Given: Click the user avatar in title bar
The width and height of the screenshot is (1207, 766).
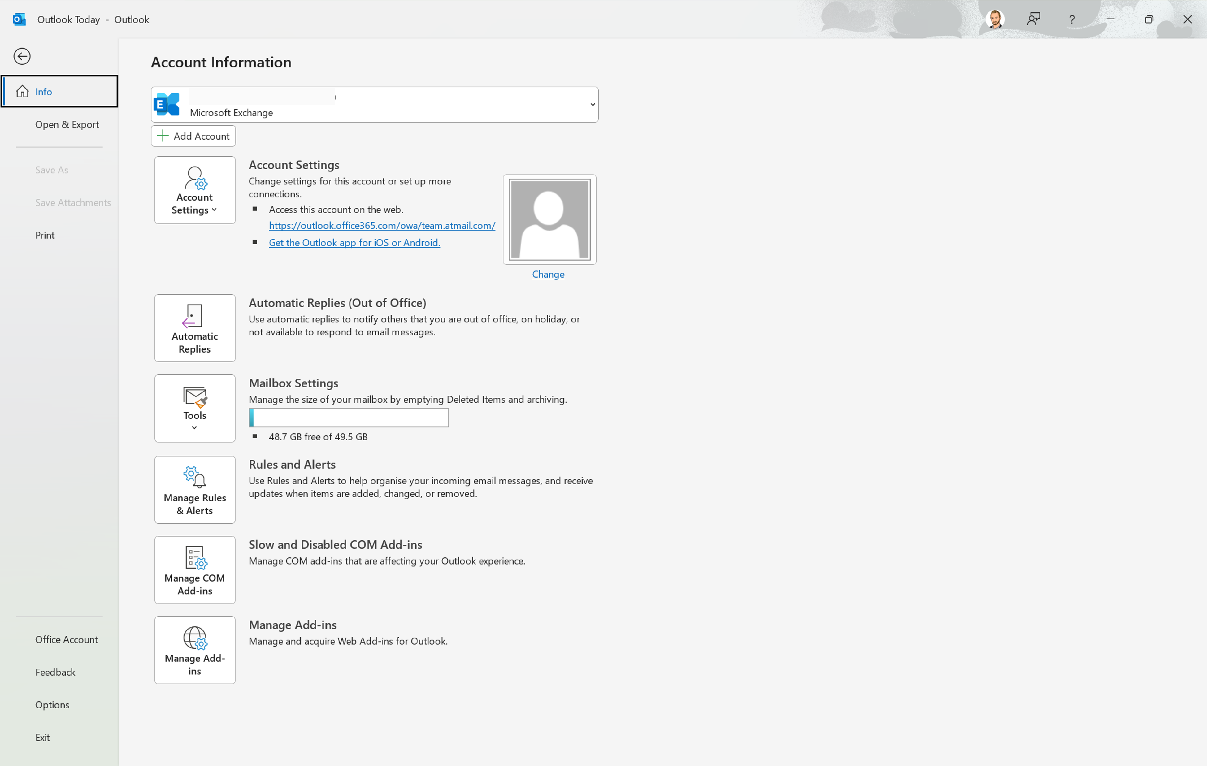Looking at the screenshot, I should pyautogui.click(x=994, y=19).
